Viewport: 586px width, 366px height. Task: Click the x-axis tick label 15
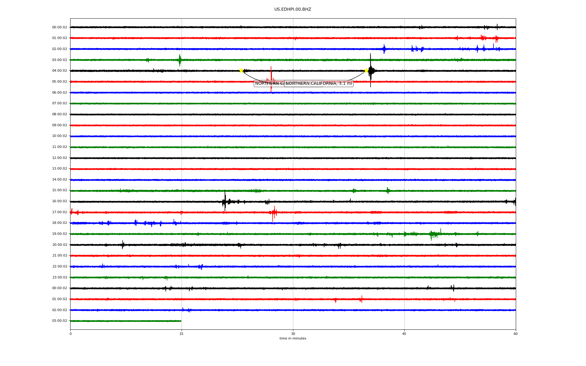coord(182,334)
